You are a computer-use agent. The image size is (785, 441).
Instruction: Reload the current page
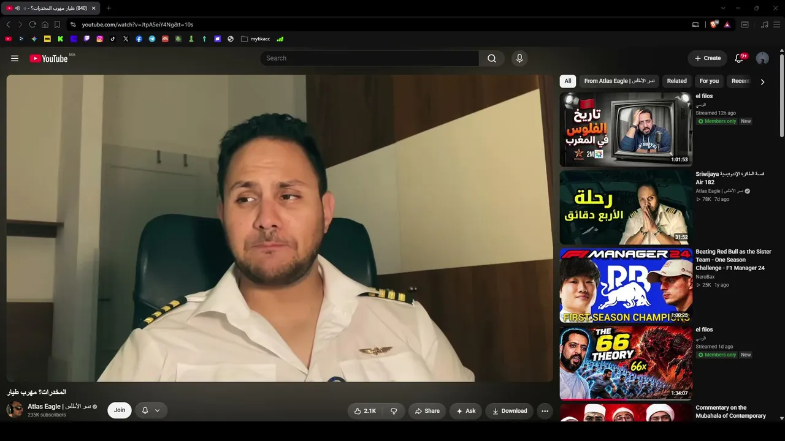click(x=33, y=24)
